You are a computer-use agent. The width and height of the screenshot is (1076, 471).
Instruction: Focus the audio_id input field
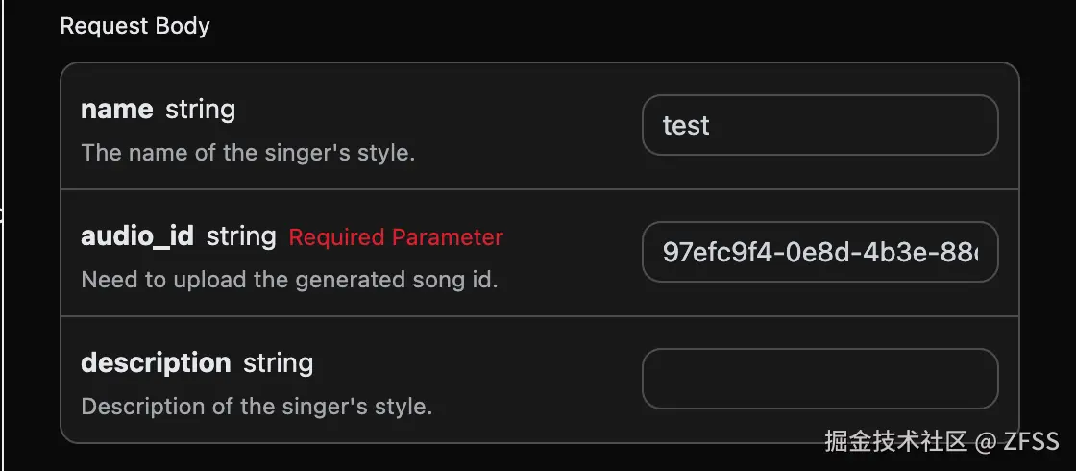pos(819,253)
